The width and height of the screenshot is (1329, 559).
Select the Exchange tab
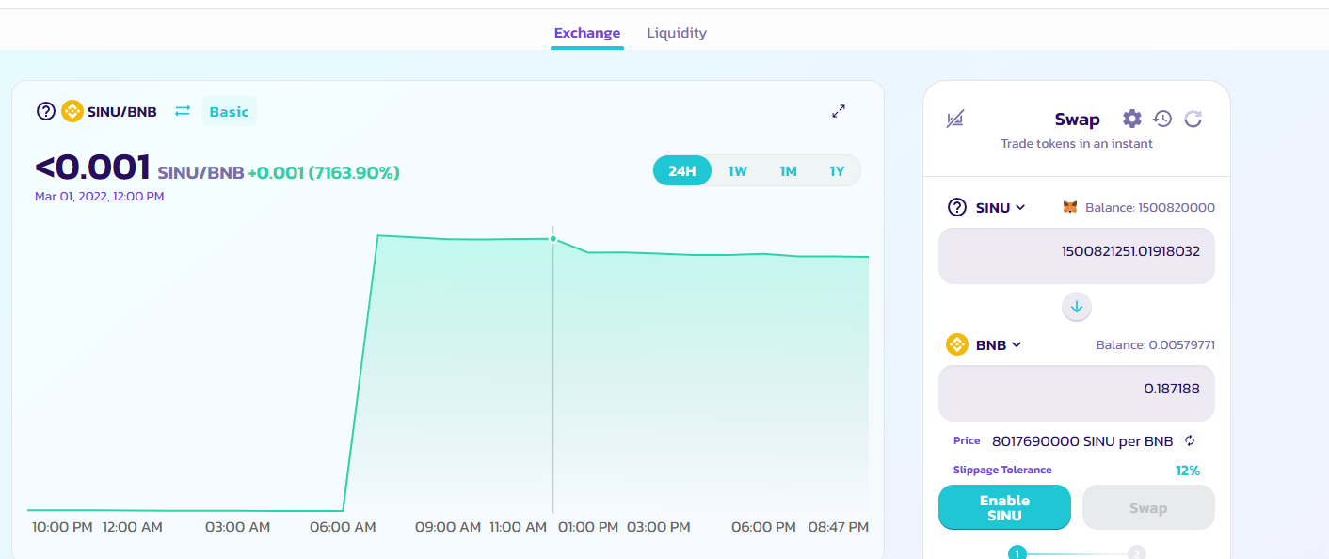click(587, 33)
